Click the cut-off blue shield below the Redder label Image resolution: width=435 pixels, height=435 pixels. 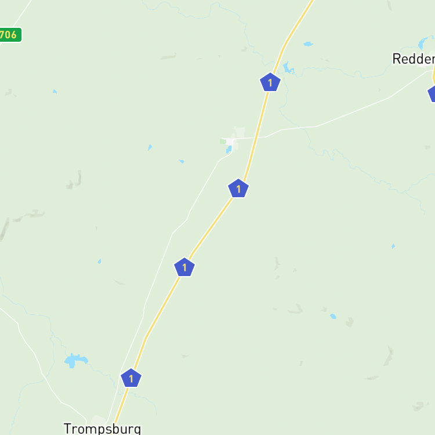tap(432, 94)
